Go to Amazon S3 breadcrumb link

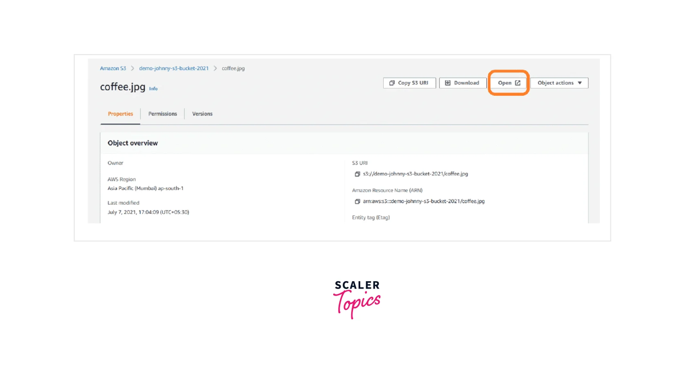(113, 68)
